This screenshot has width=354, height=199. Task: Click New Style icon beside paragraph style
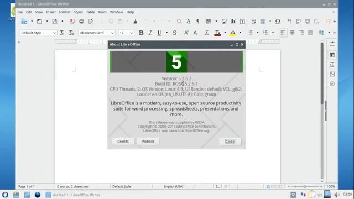pos(71,33)
